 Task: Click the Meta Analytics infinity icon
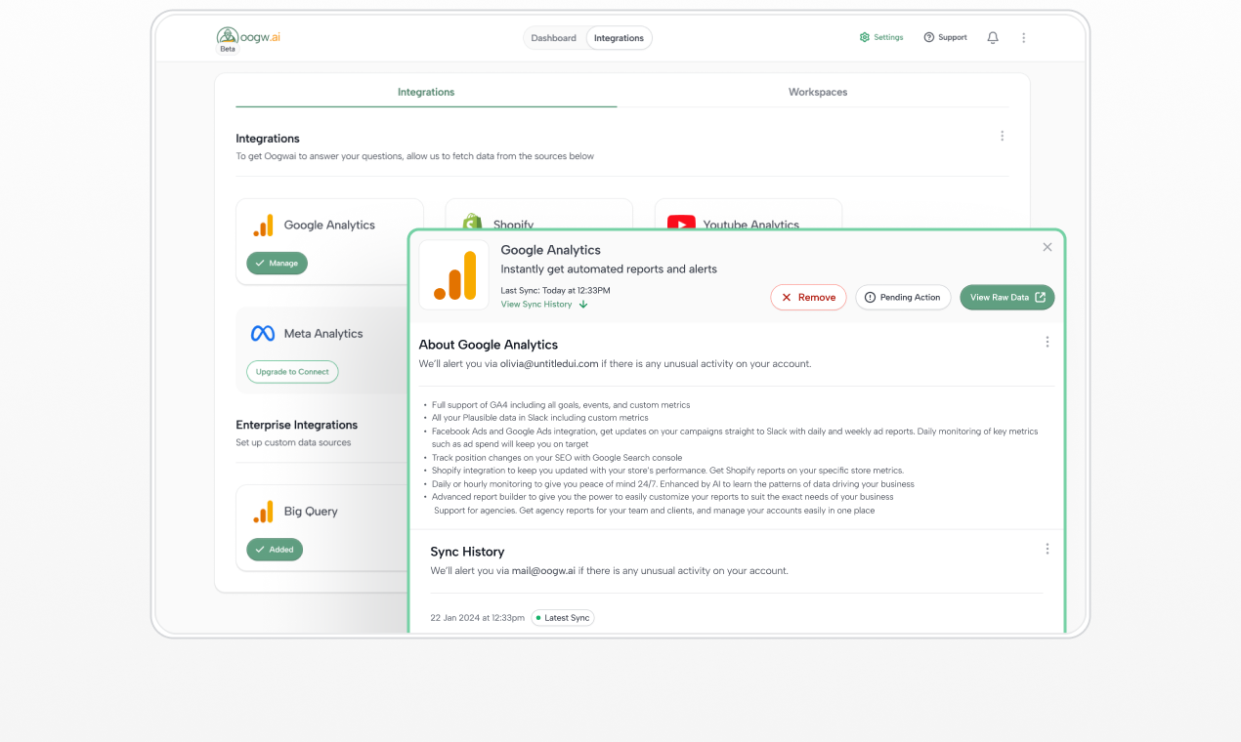262,333
